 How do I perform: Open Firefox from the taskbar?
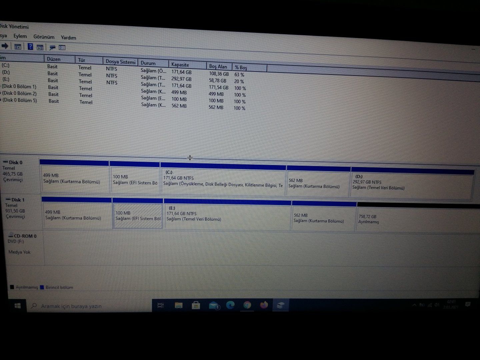(264, 305)
